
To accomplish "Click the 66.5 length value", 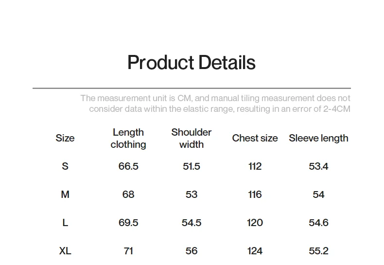I will click(128, 166).
